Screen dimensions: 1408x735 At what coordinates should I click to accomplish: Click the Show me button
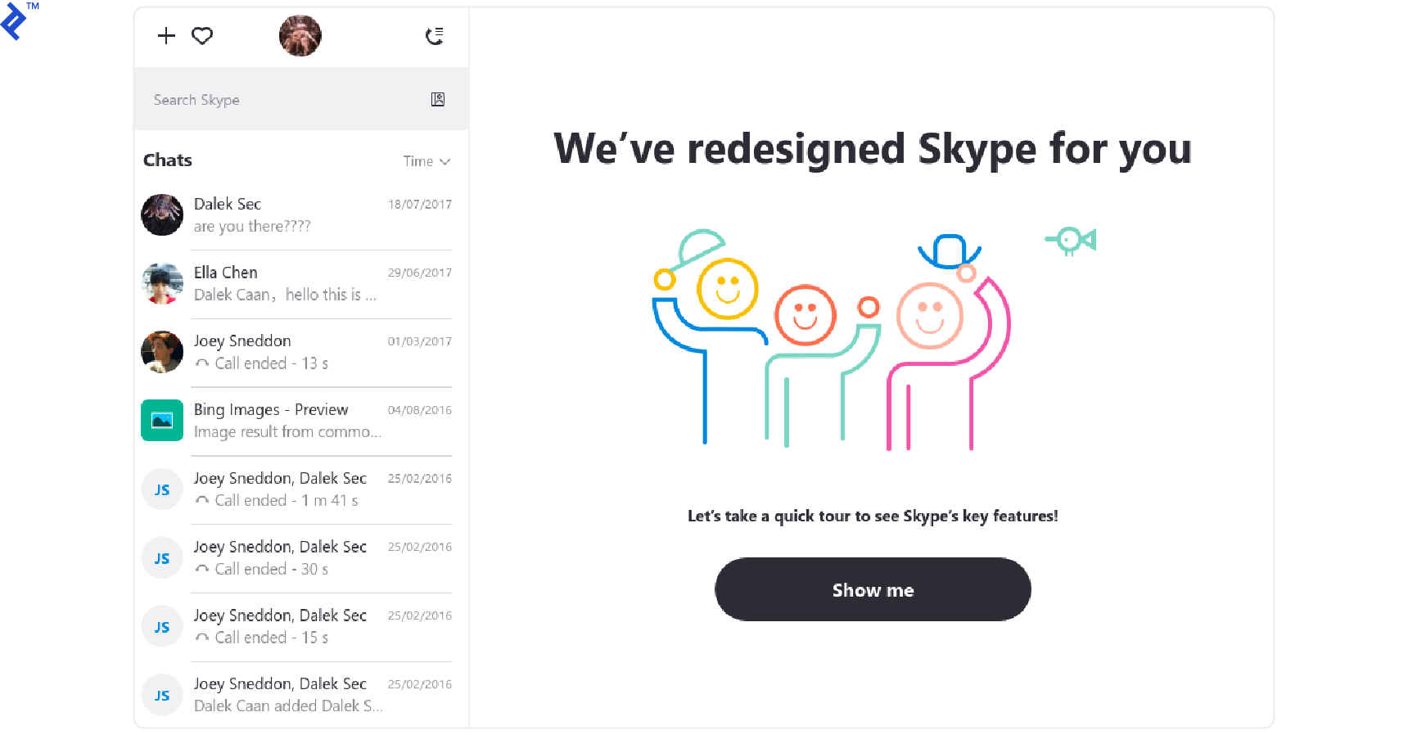[873, 589]
